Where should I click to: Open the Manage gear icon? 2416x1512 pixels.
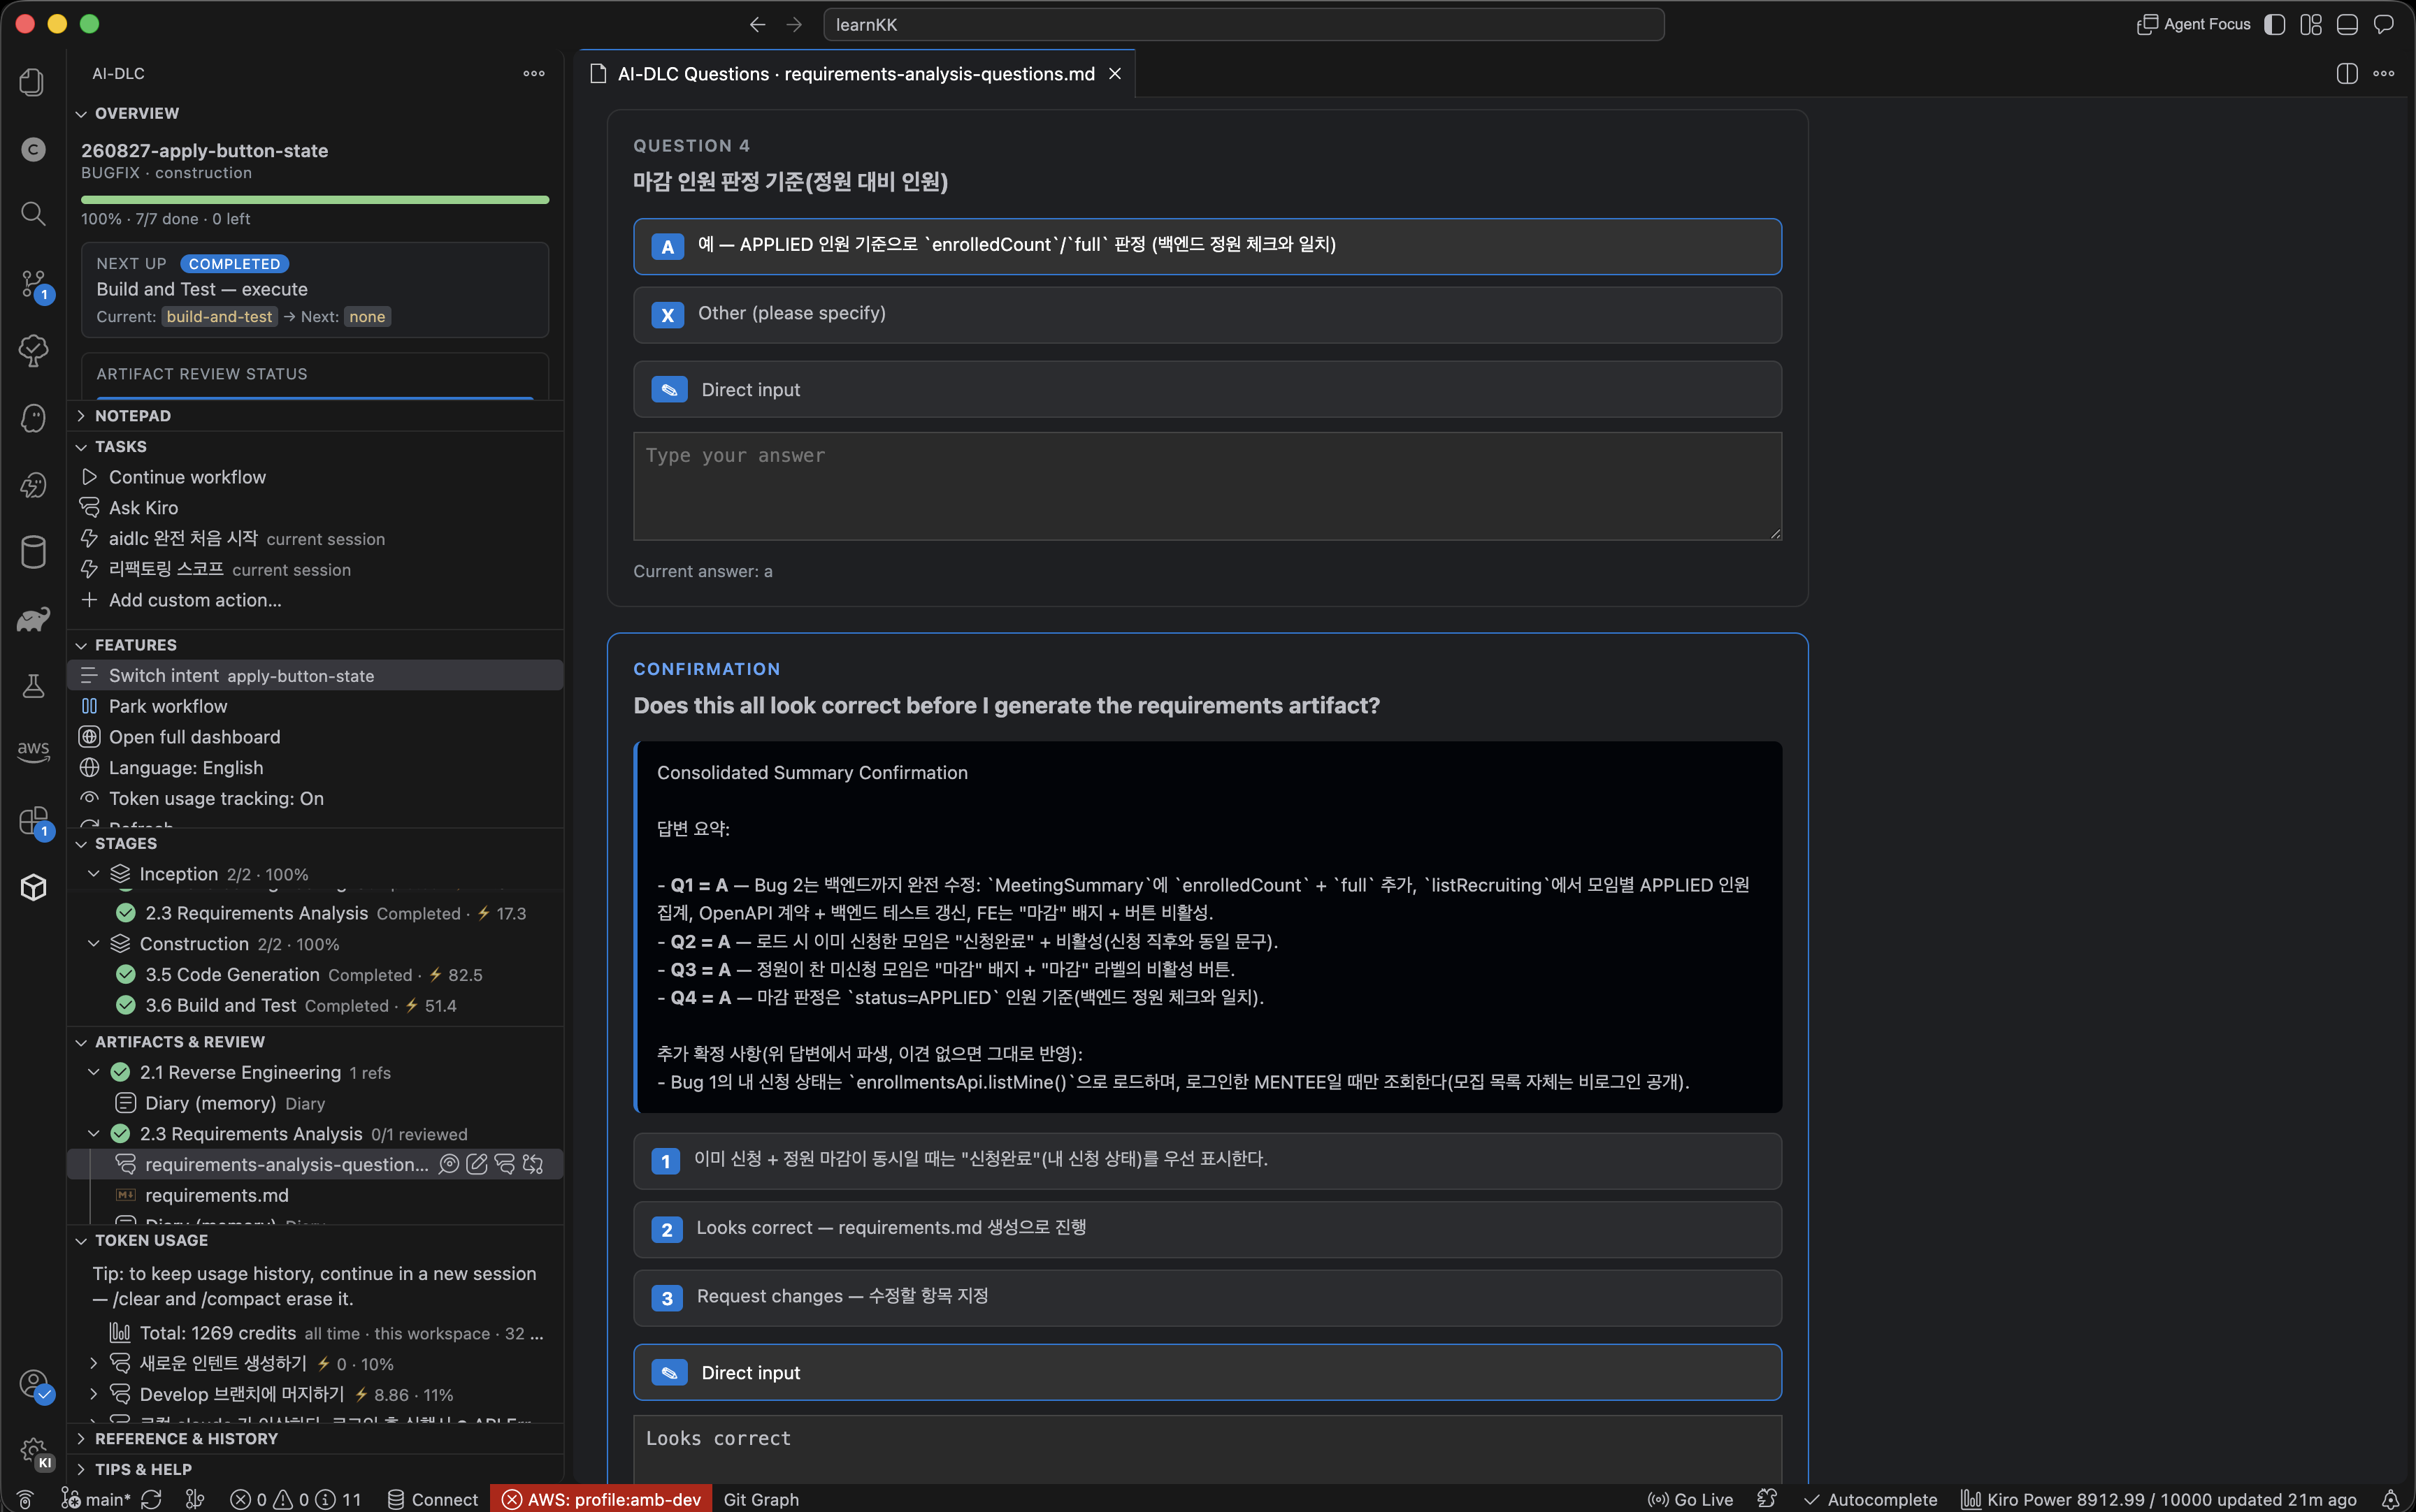click(34, 1452)
